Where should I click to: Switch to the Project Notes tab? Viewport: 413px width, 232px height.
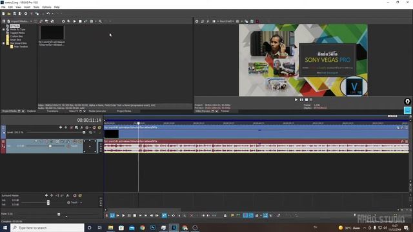124,111
